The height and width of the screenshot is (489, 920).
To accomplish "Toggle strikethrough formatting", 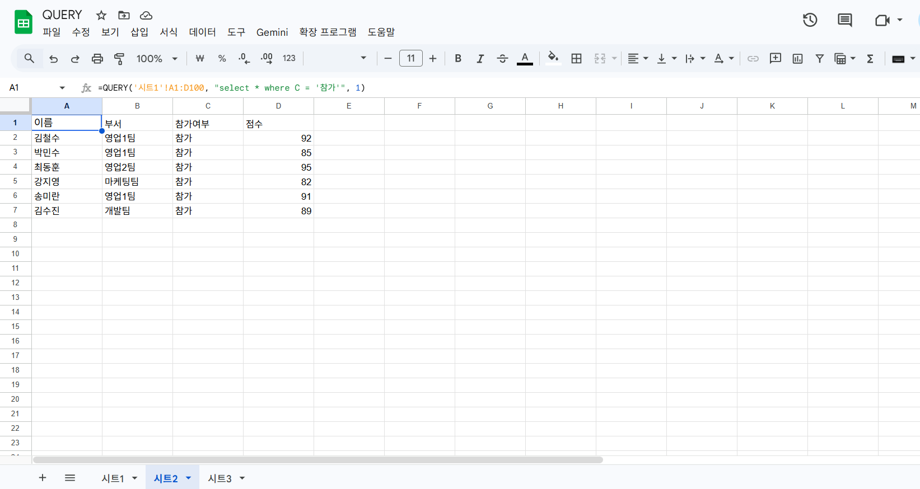I will [502, 59].
